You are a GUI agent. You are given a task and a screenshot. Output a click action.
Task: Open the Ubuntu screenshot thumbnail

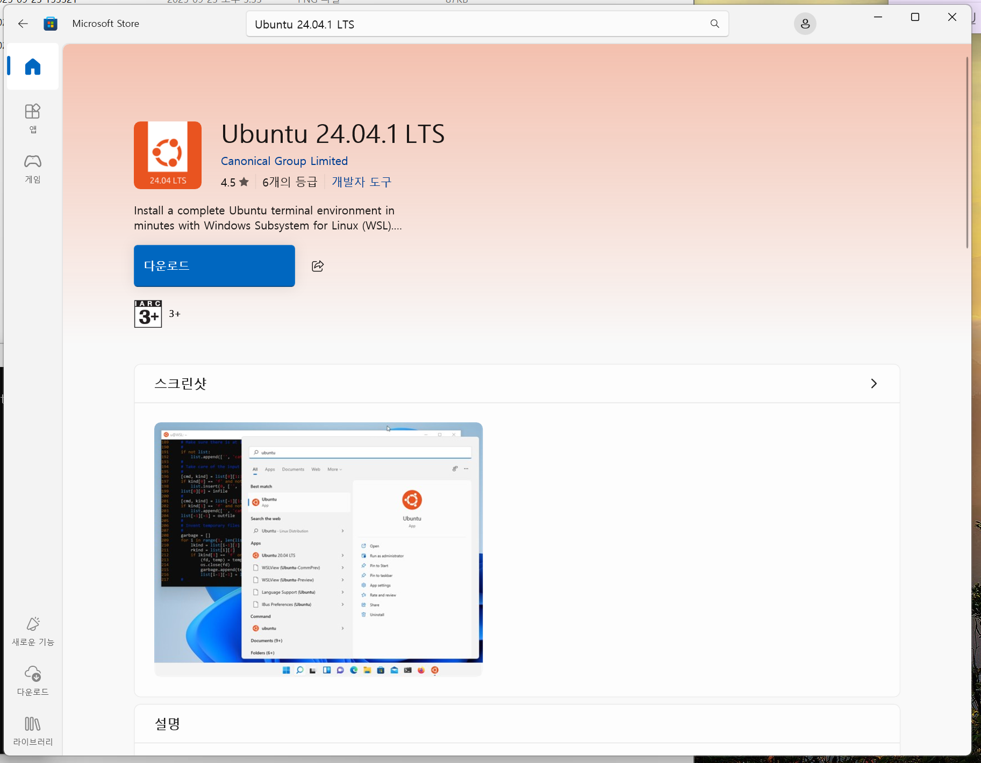pos(318,549)
